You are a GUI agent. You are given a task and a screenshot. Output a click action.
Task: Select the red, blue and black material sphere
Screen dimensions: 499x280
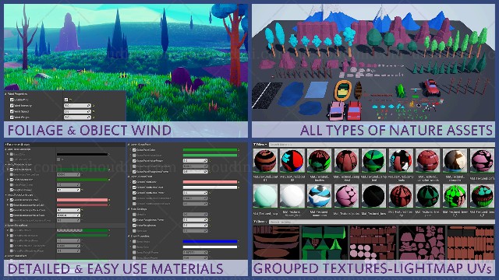292,161
